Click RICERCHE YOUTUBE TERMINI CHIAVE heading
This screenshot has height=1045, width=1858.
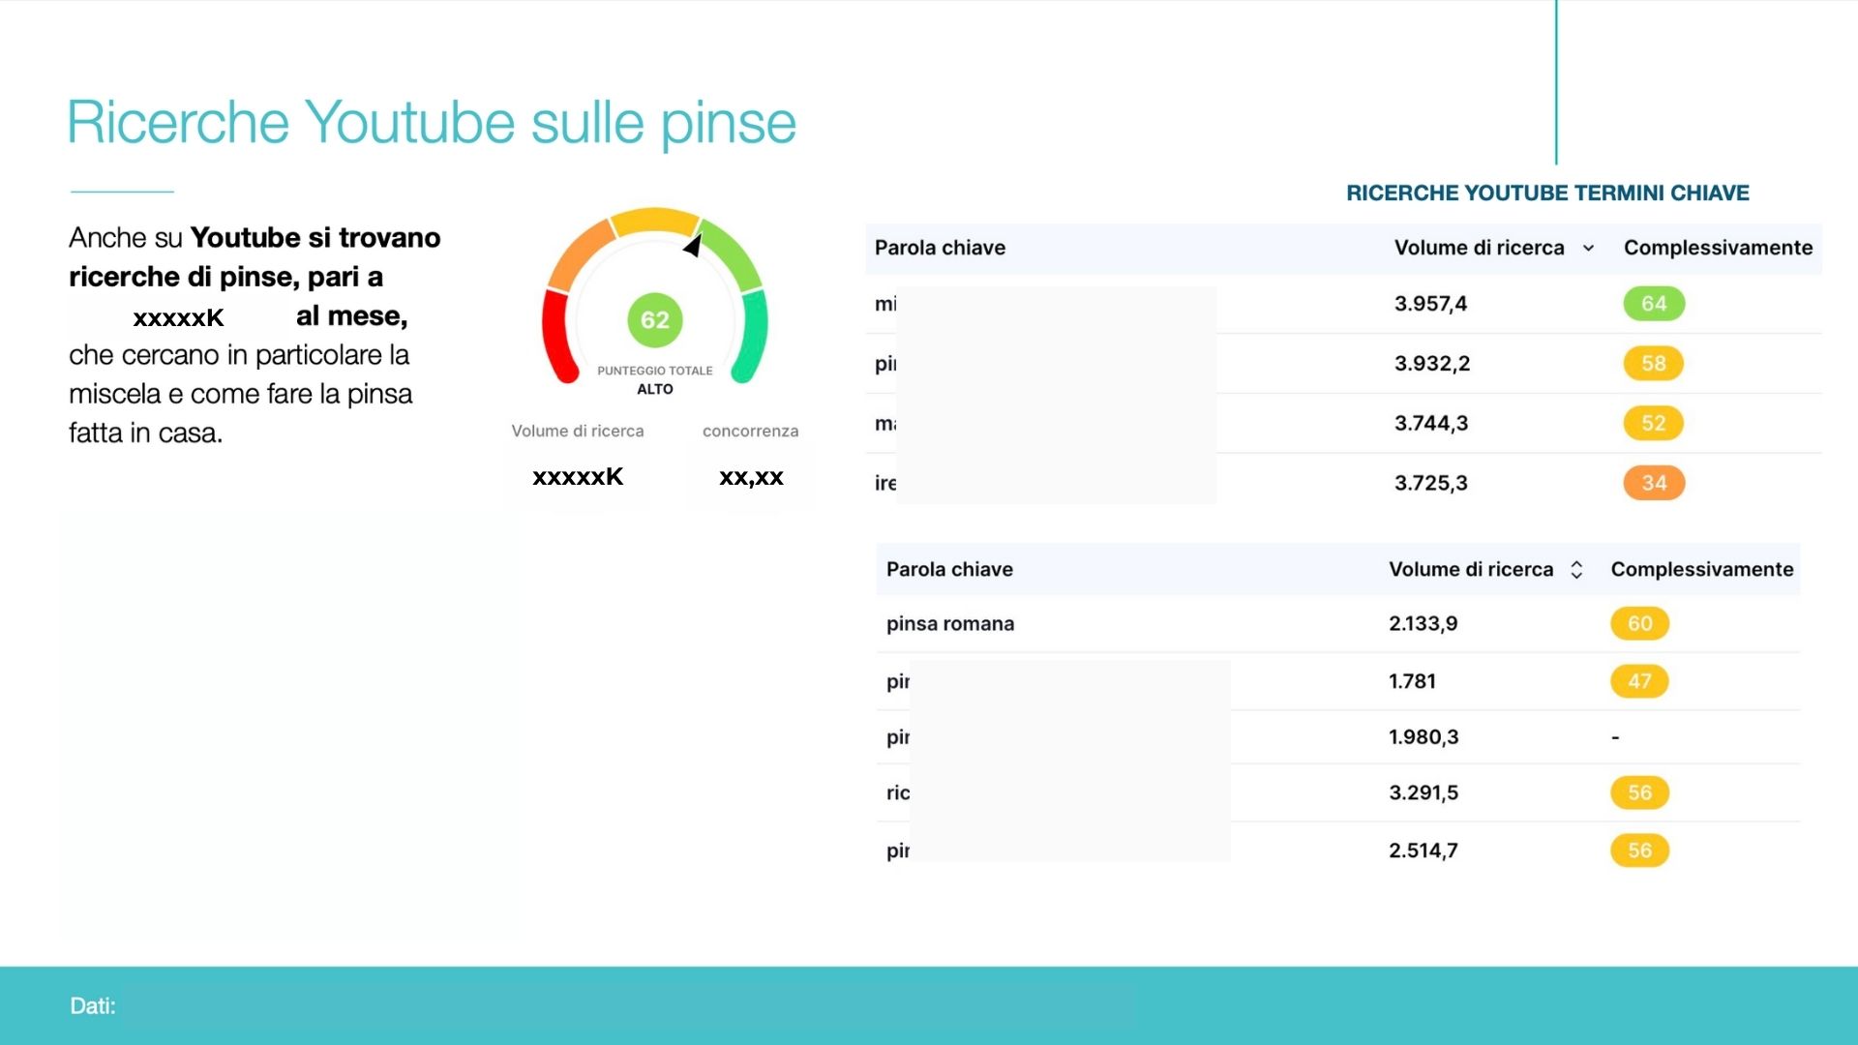[x=1546, y=193]
